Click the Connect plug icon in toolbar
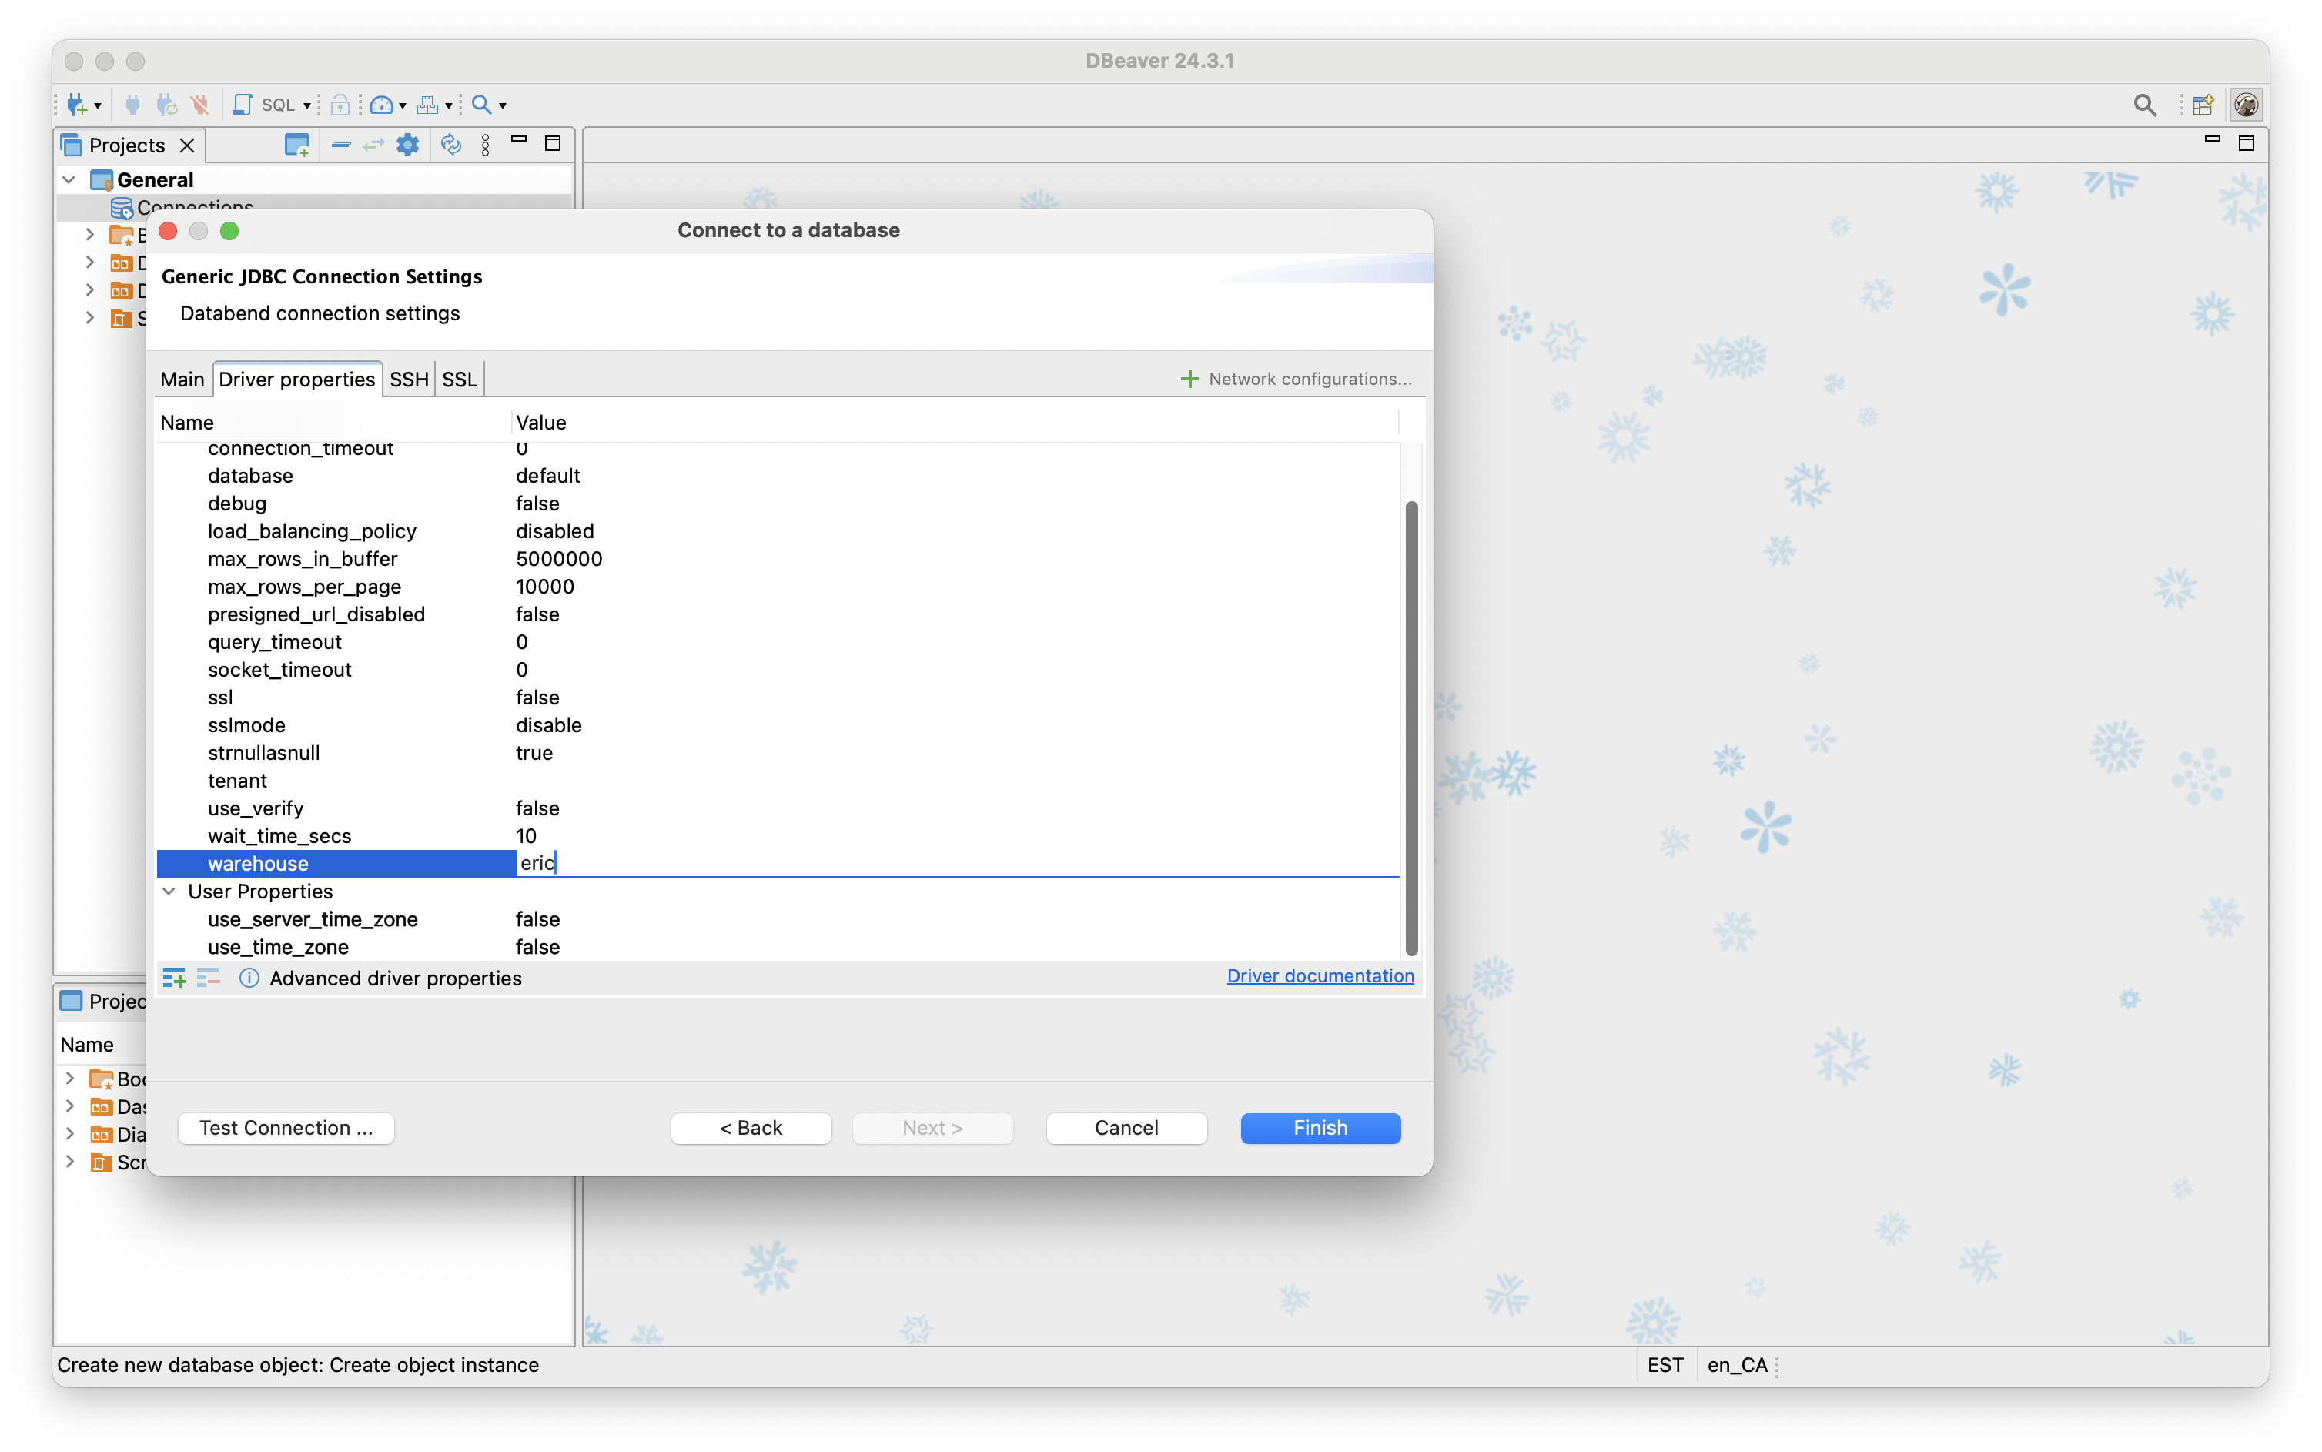 132,105
